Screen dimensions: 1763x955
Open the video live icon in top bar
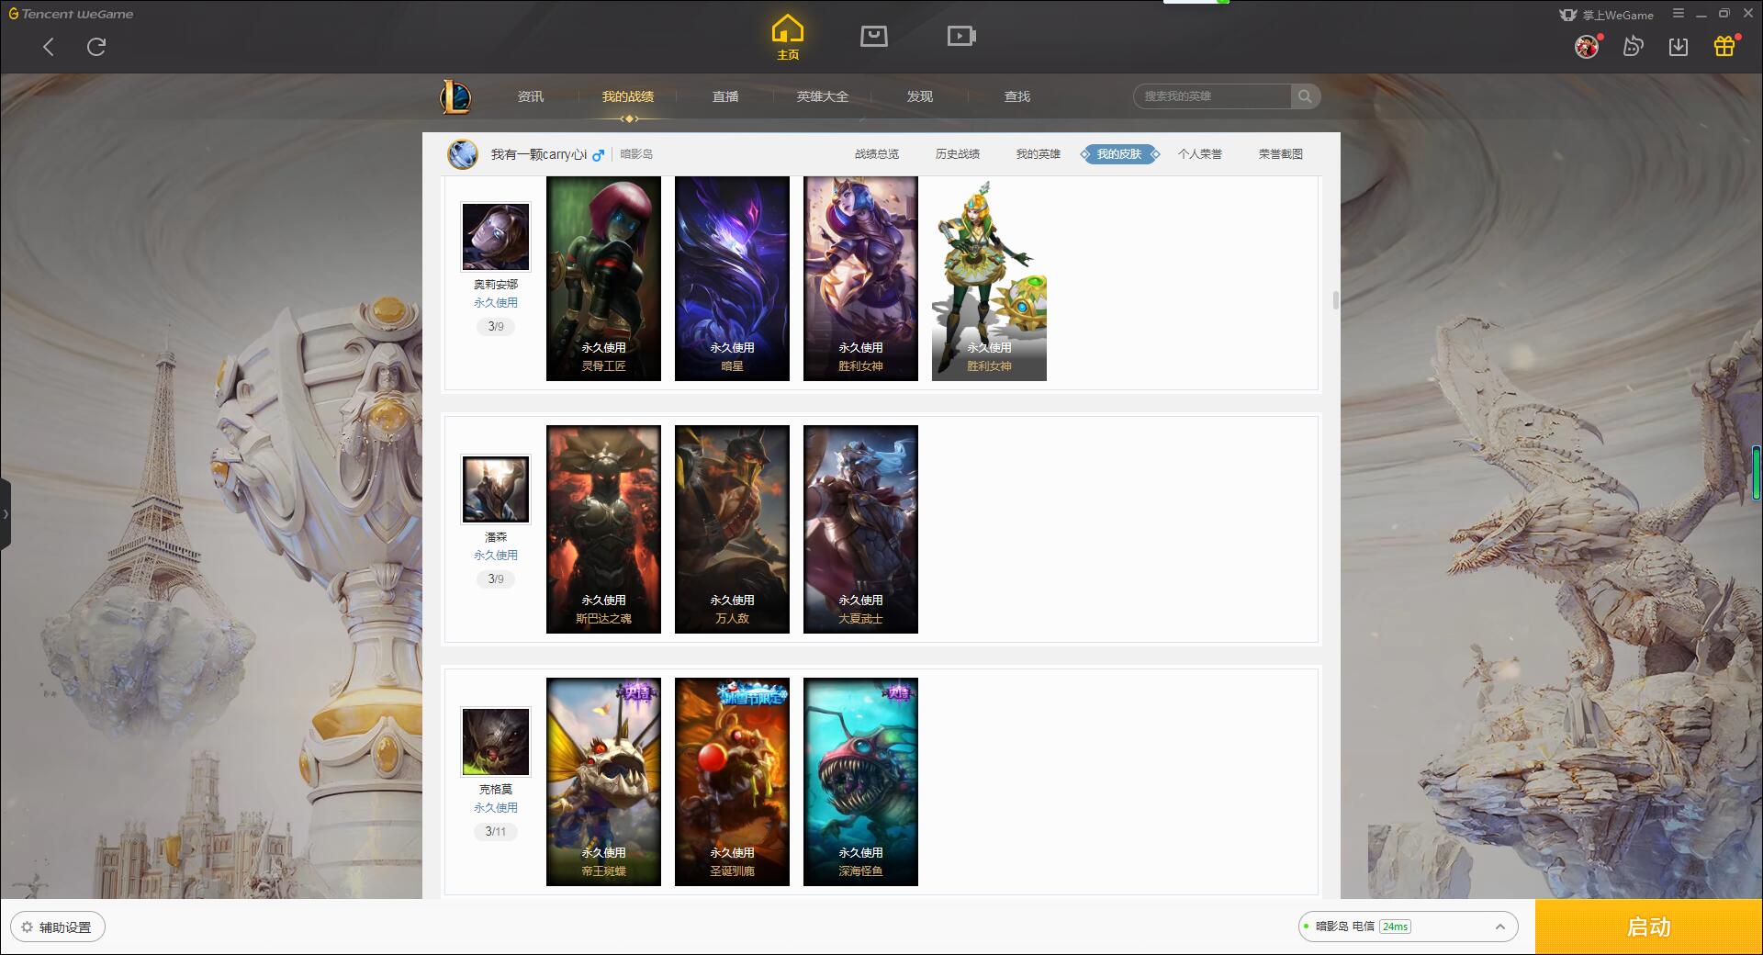(961, 36)
